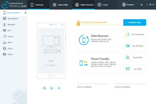Click the Phone Transfer arrows icon
The image size is (156, 104).
click(x=84, y=63)
